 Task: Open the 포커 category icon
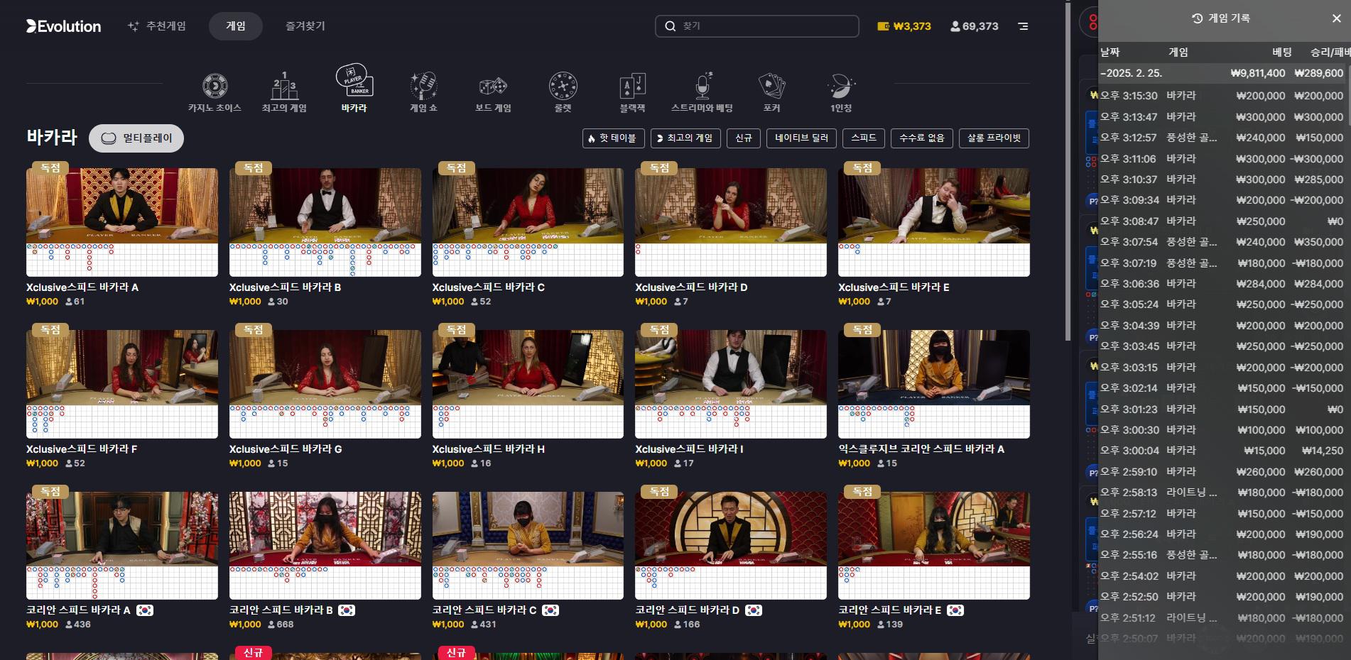pyautogui.click(x=771, y=87)
